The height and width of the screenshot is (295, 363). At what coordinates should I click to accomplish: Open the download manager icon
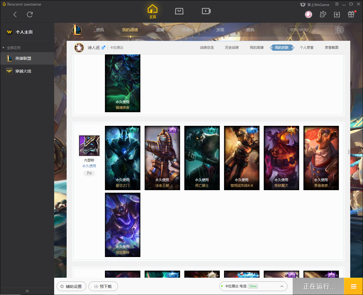tap(337, 14)
